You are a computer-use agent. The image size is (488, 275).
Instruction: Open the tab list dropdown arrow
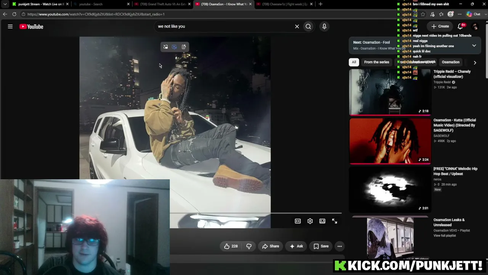5,4
